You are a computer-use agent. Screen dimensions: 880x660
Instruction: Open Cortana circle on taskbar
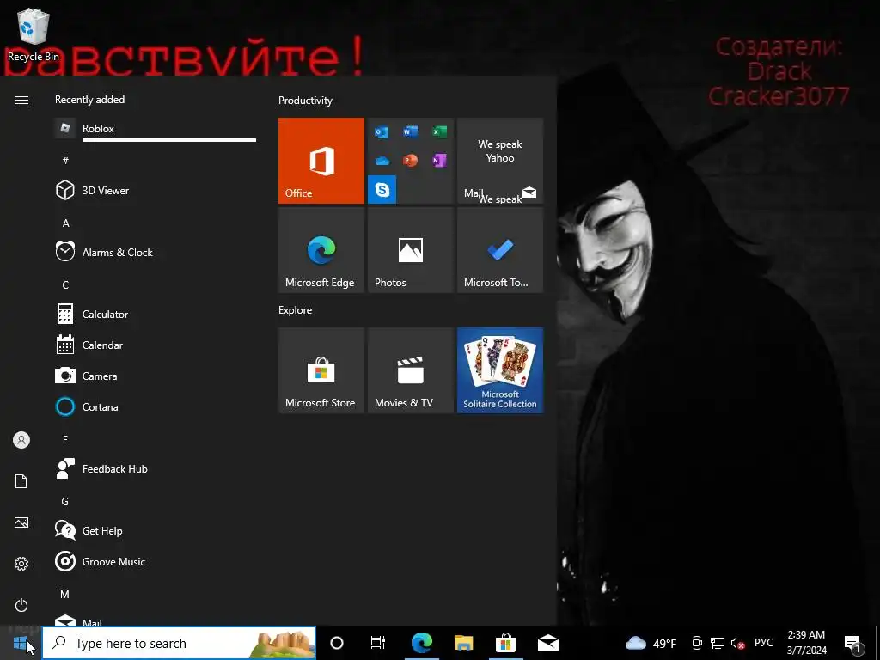tap(337, 643)
